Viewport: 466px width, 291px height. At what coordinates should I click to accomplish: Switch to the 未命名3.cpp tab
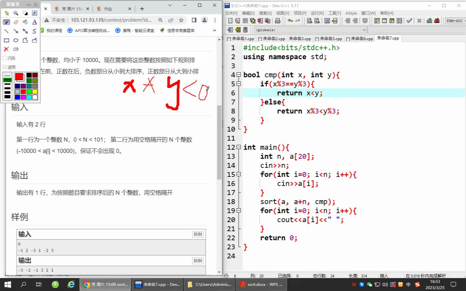click(x=300, y=38)
